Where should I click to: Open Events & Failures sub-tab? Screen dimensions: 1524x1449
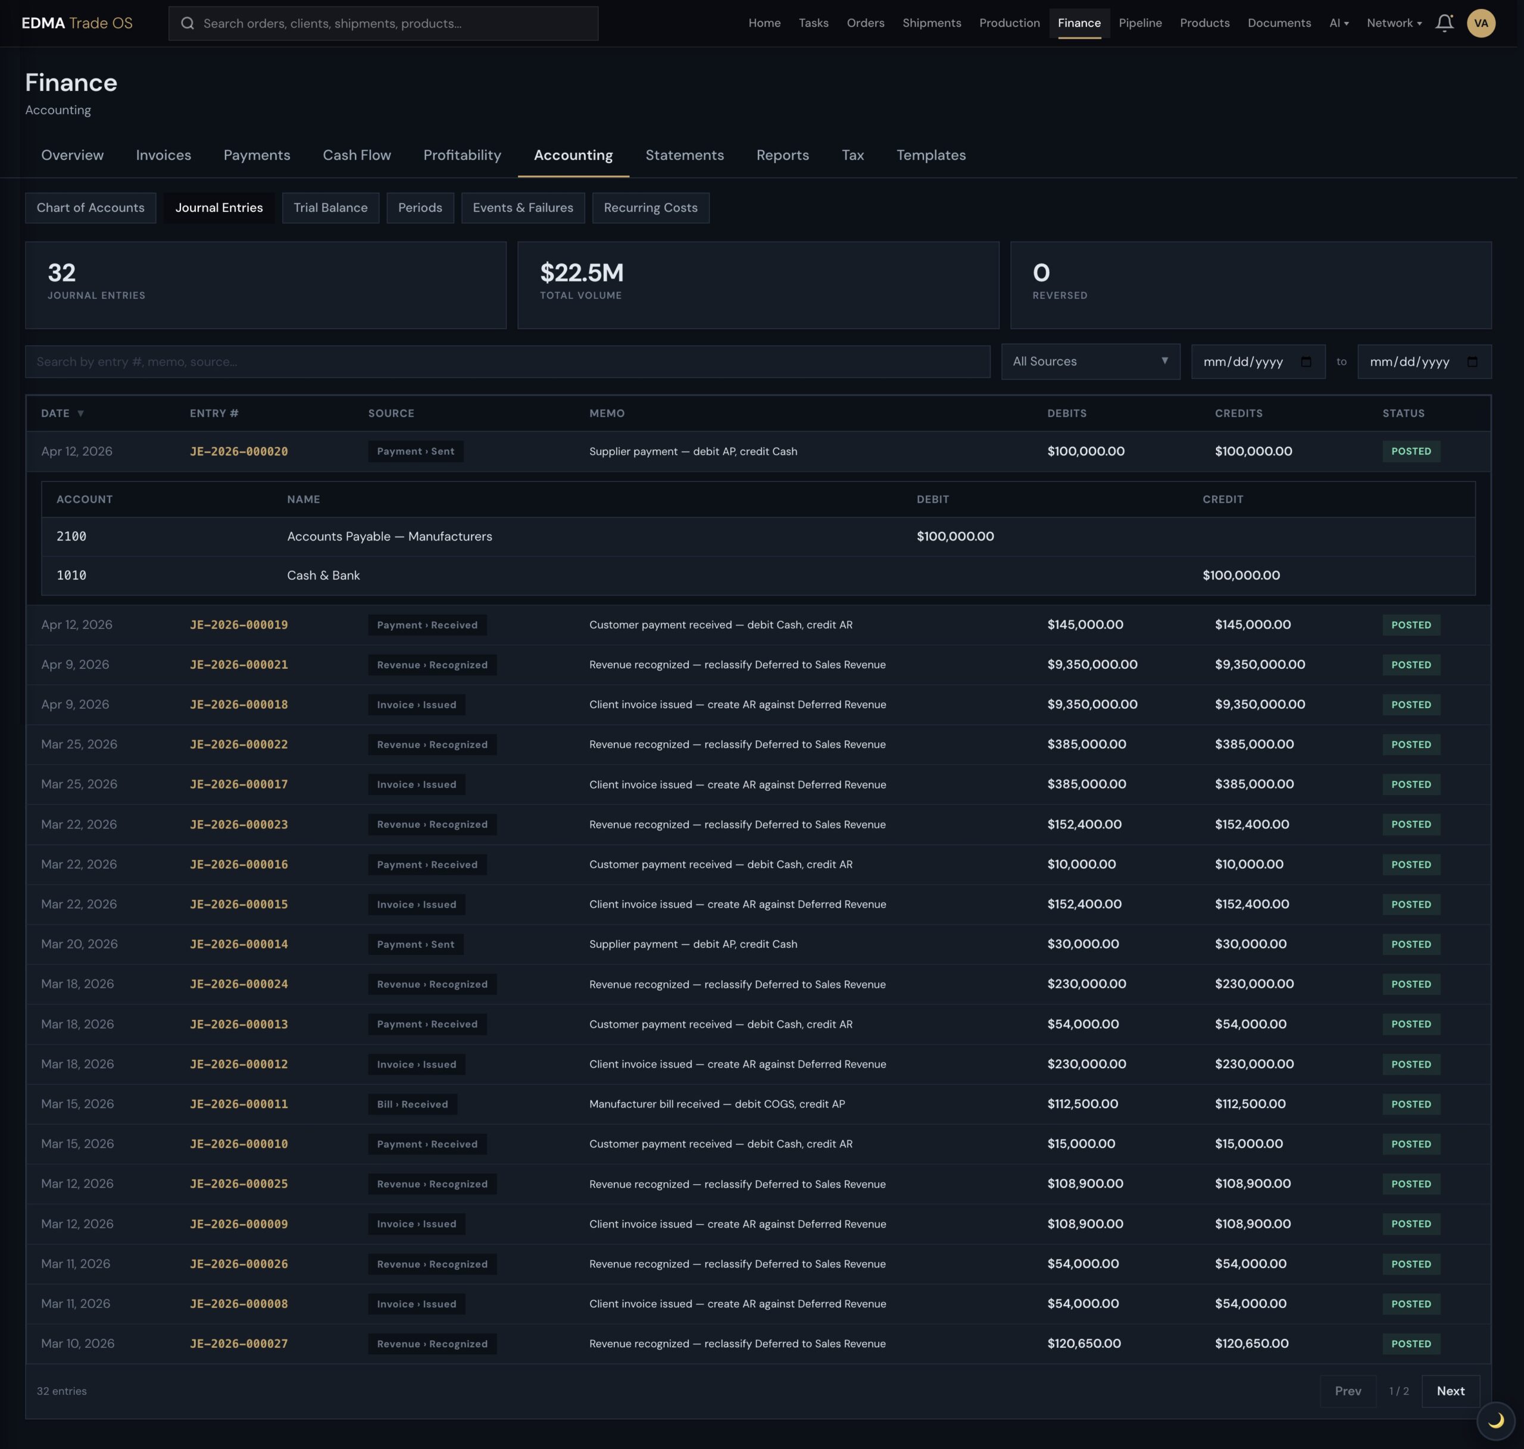coord(523,208)
